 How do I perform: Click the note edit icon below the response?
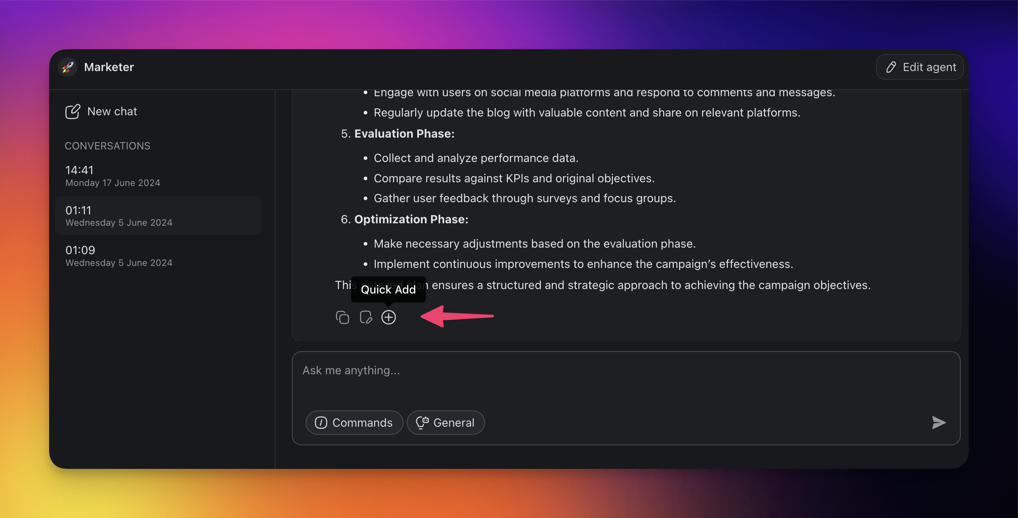click(x=366, y=317)
